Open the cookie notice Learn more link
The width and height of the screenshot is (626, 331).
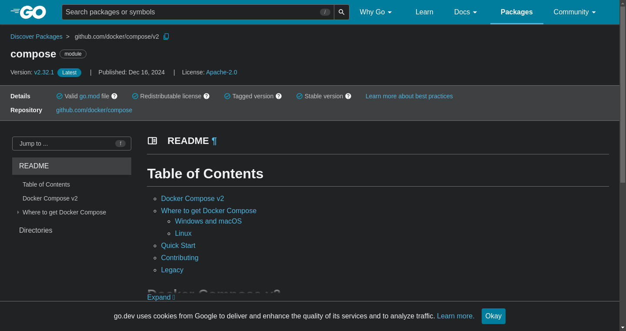click(x=456, y=316)
